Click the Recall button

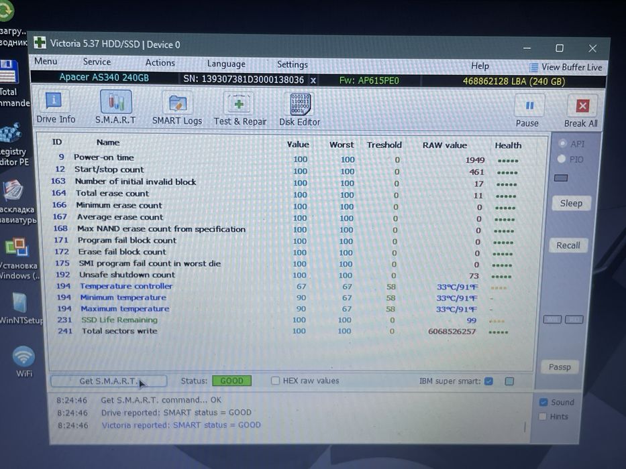point(568,245)
